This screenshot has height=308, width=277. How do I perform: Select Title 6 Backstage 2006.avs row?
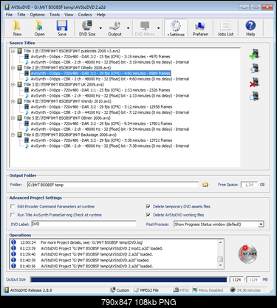point(70,134)
